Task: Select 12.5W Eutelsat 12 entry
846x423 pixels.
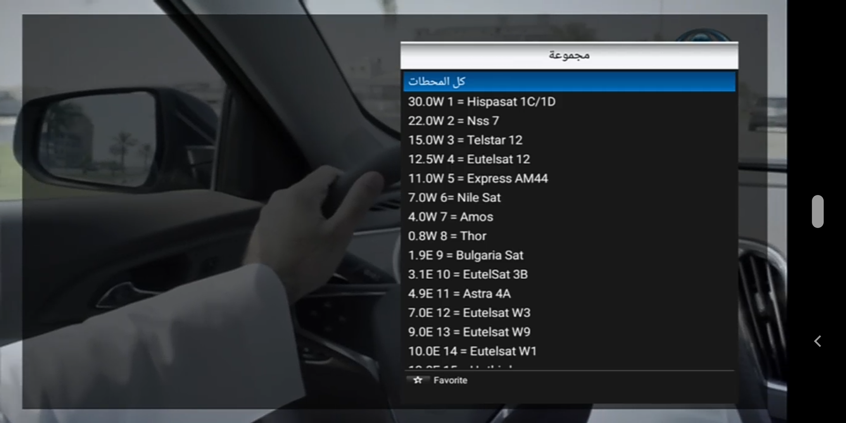Action: pos(469,159)
